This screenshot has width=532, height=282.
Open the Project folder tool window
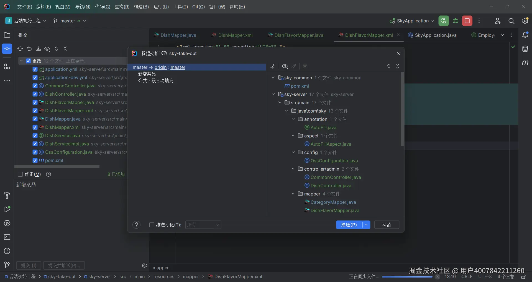(x=7, y=35)
